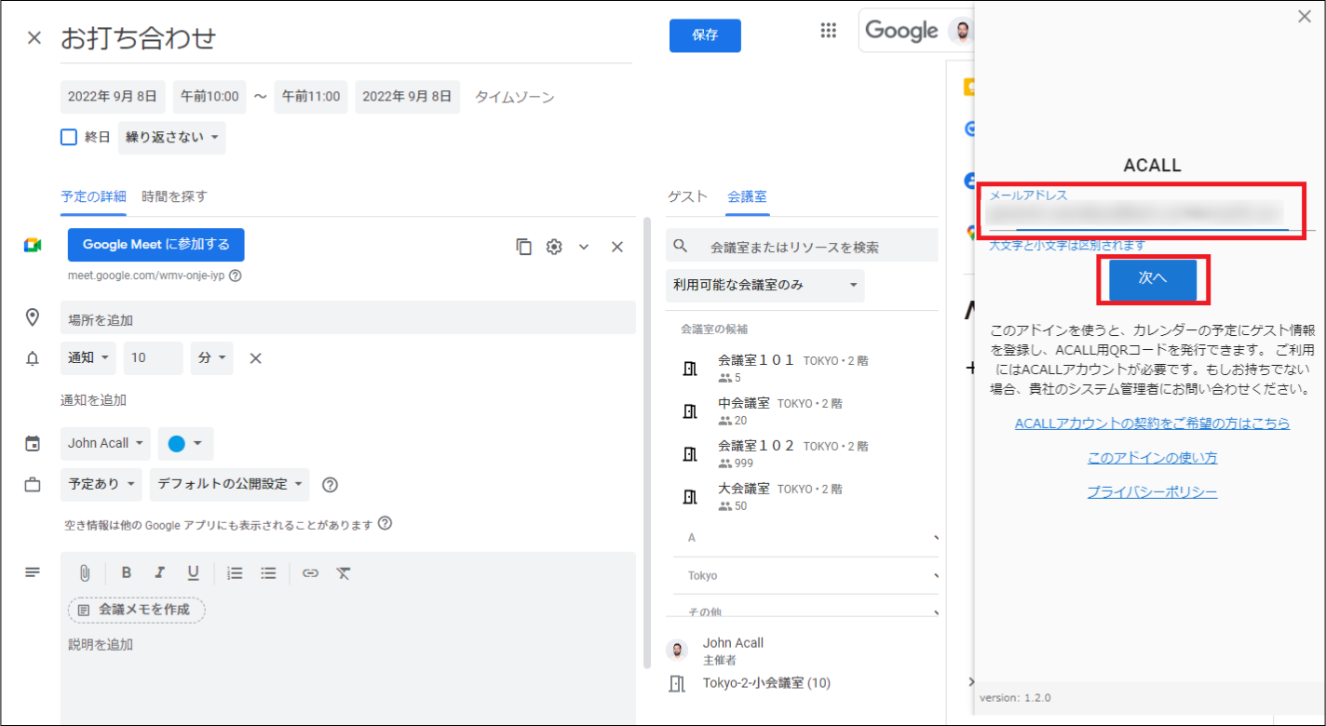This screenshot has width=1326, height=726.
Task: Toggle the 終日 all-day checkbox
Action: tap(69, 138)
